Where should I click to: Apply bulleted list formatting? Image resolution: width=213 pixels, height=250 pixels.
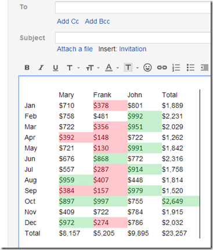190,68
